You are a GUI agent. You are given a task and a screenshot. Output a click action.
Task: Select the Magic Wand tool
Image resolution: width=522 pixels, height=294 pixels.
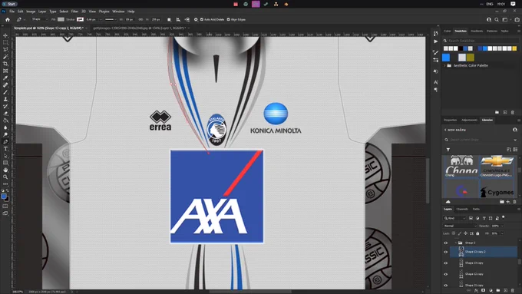[x=5, y=57]
